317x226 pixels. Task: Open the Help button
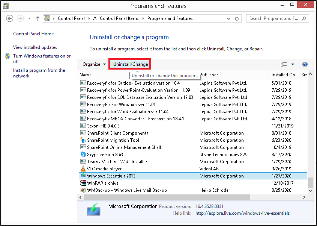(305, 64)
